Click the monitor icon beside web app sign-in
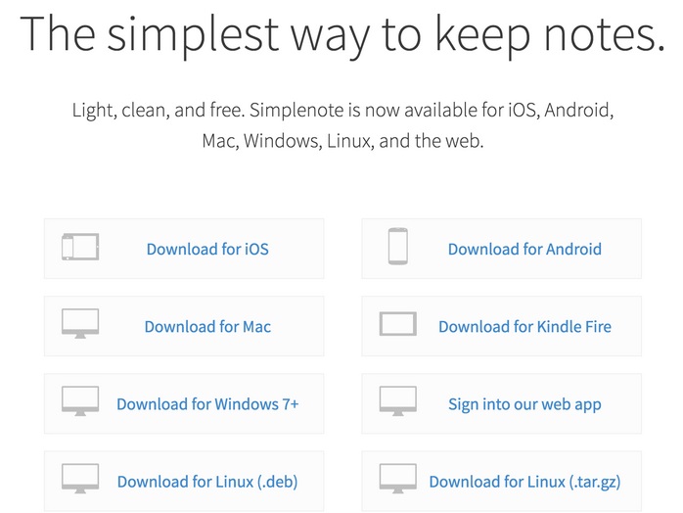The width and height of the screenshot is (683, 513). pyautogui.click(x=397, y=401)
